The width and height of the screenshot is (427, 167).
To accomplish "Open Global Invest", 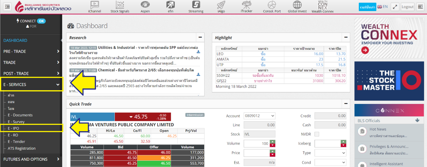I will pyautogui.click(x=297, y=7).
